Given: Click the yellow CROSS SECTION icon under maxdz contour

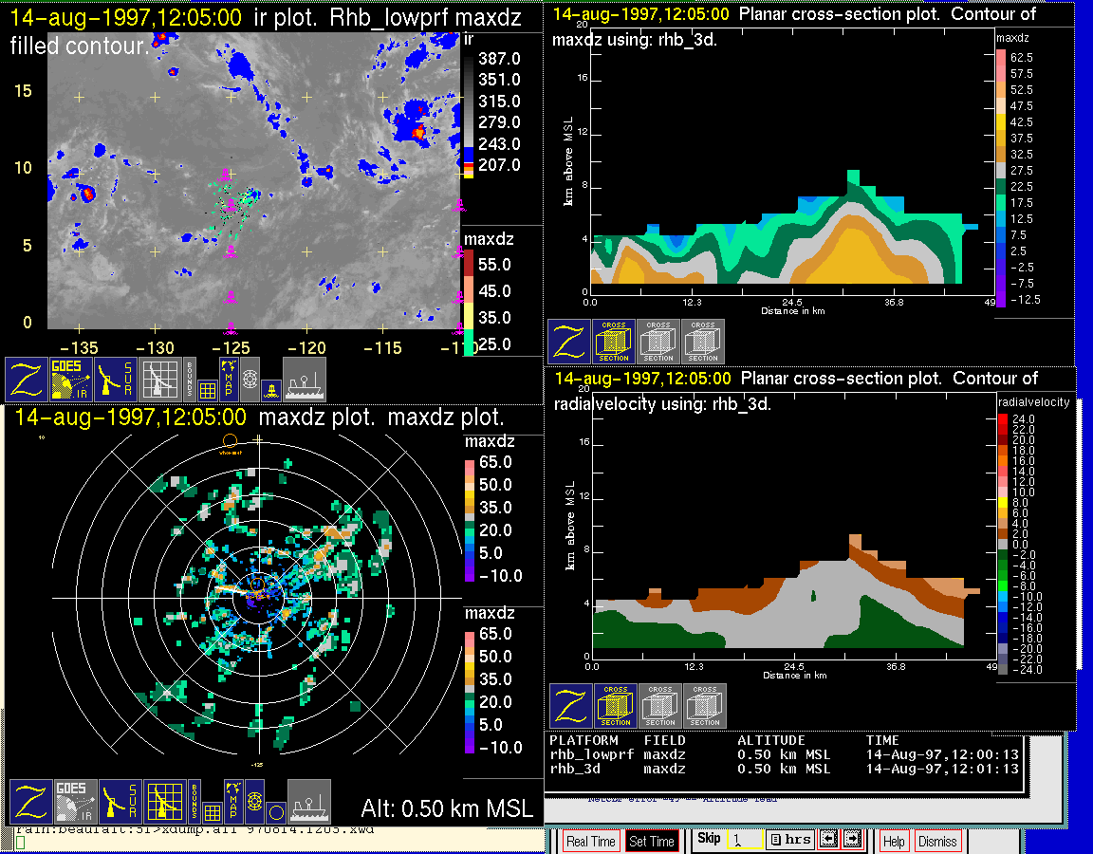Looking at the screenshot, I should coord(614,341).
